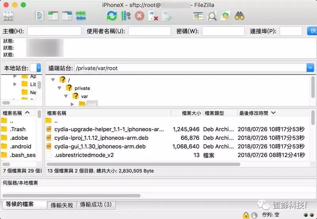Click file name cydia-lproj_1.1.12_iphoneos-arm.deb
This screenshot has height=219, width=317.
(x=101, y=138)
